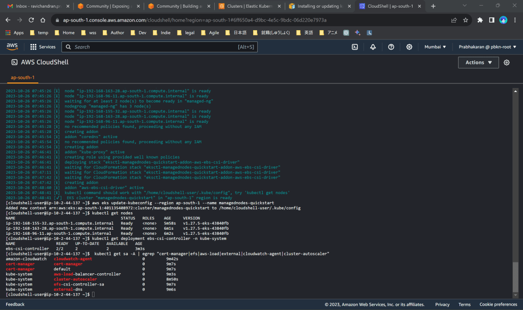This screenshot has width=523, height=310.
Task: Focus the AWS Search input field
Action: [153, 47]
